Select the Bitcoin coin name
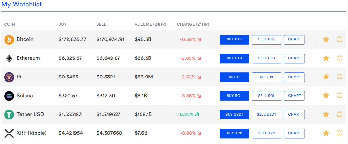This screenshot has width=348, height=144. (25, 39)
